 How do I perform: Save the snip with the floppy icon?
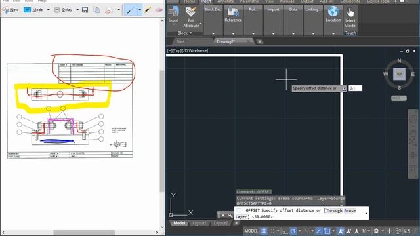pos(85,10)
